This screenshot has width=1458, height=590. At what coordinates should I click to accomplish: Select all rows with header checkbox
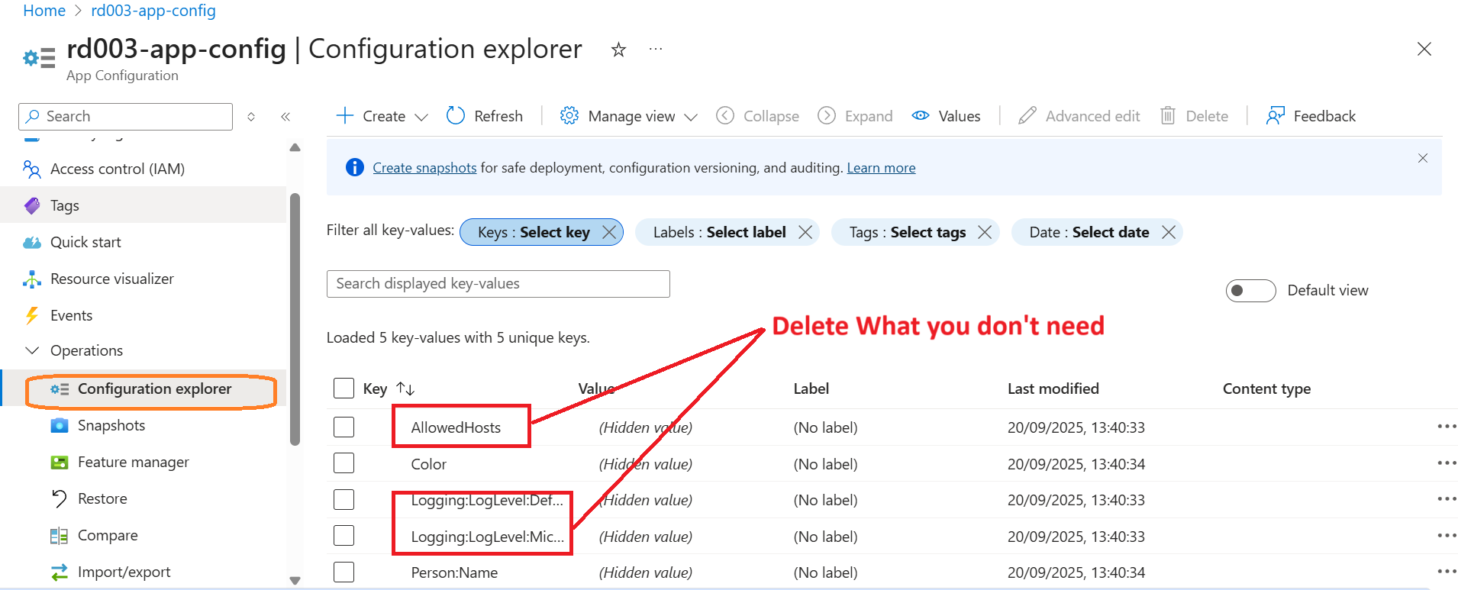[344, 388]
